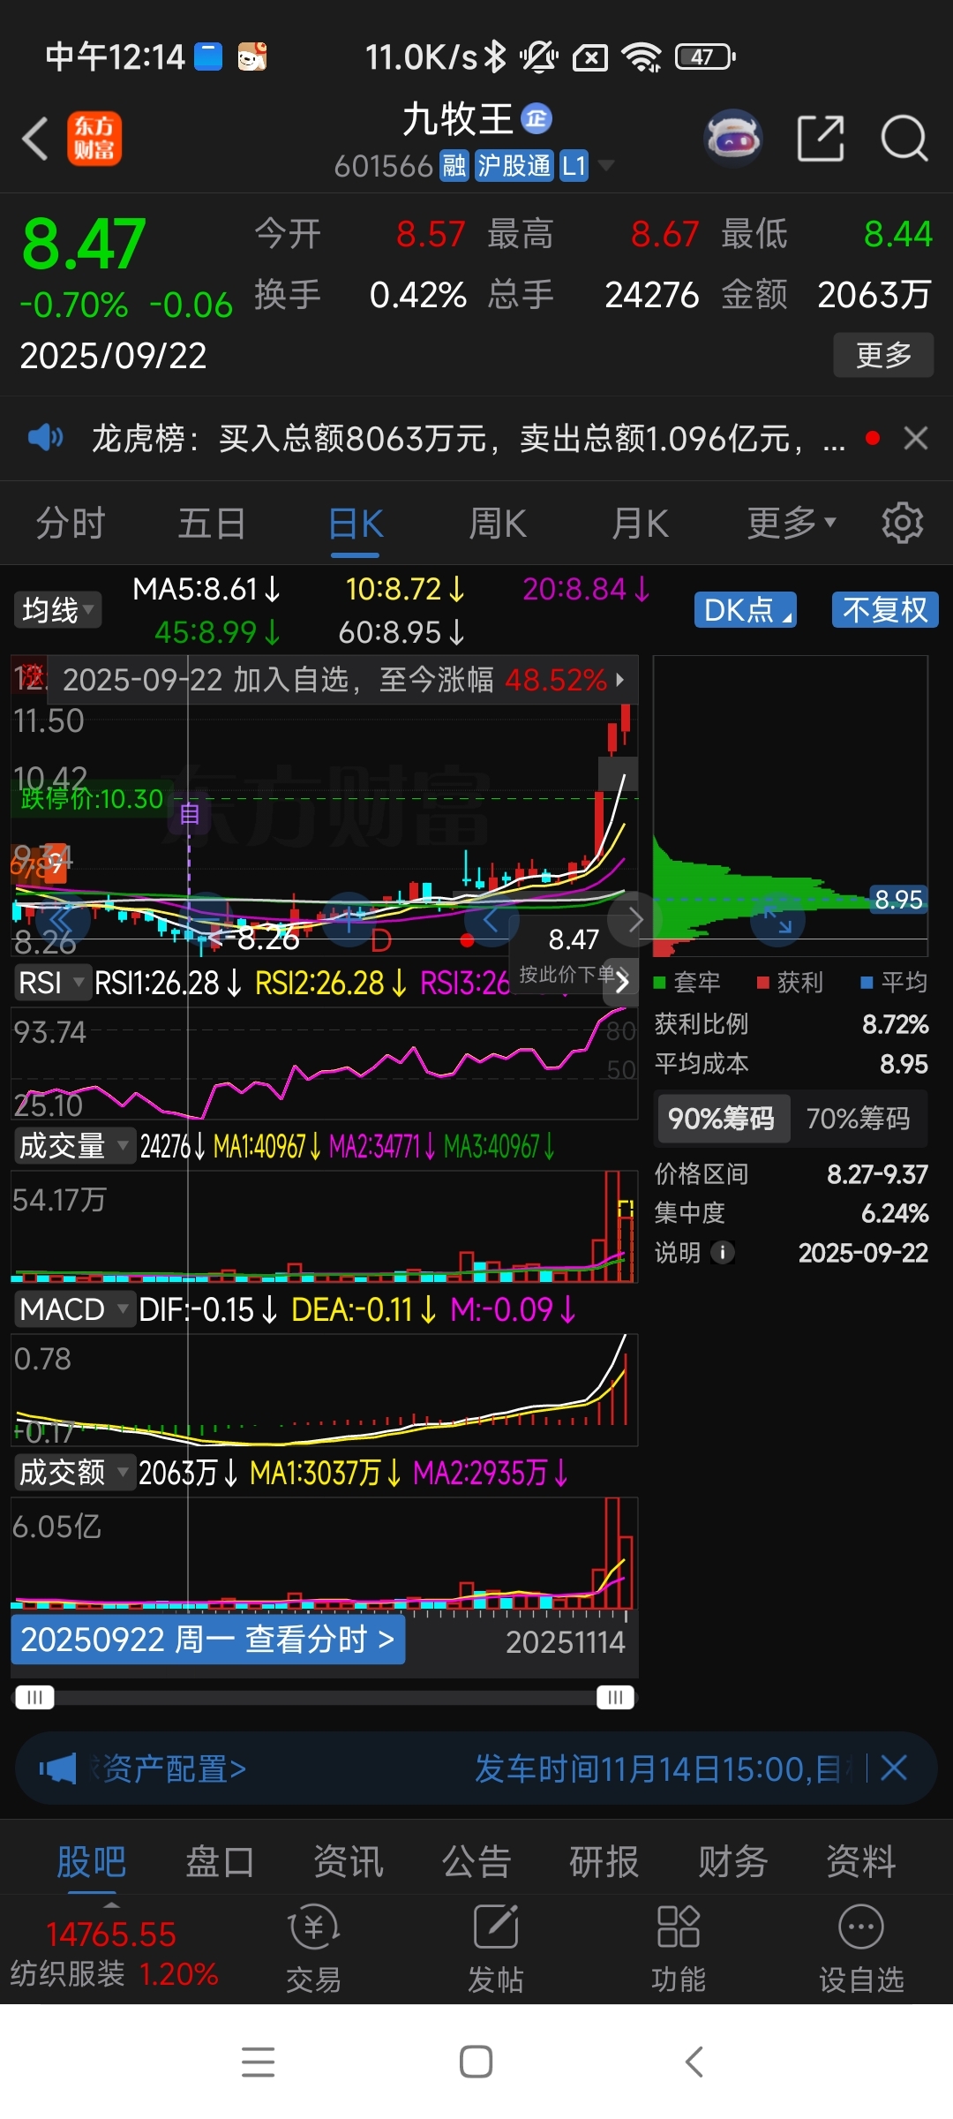Tap the 沪股通 badge
This screenshot has height=2119, width=953.
pos(514,165)
